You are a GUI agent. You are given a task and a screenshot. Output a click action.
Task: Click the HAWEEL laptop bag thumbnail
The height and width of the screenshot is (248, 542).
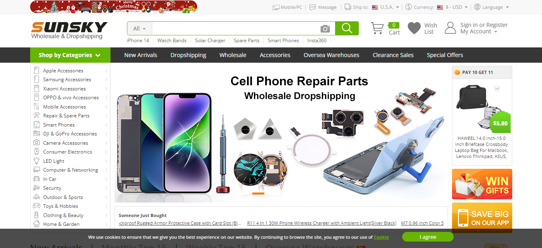pos(482,107)
